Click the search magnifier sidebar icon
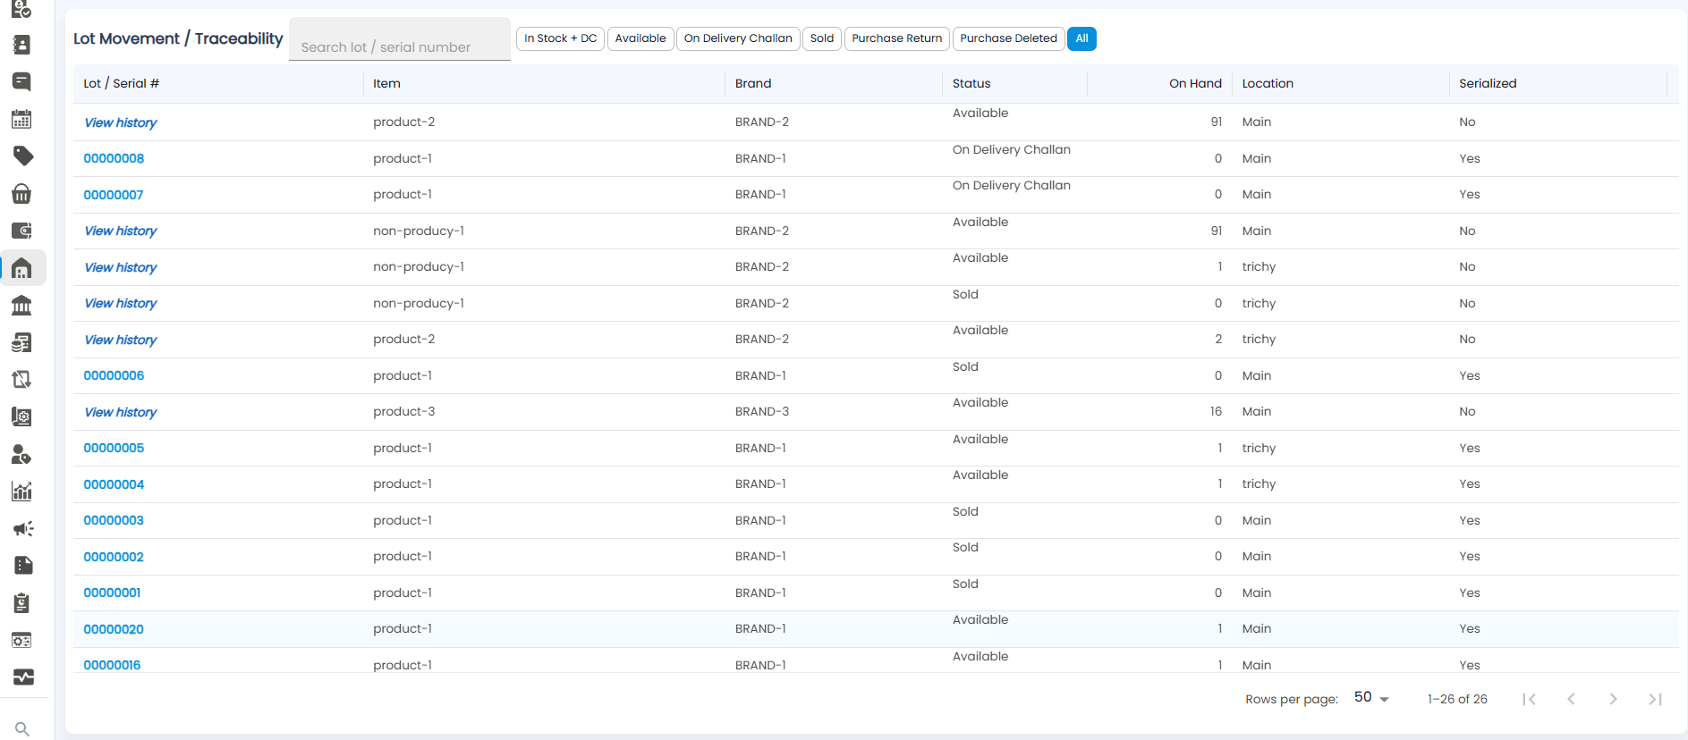The image size is (1688, 740). click(22, 729)
